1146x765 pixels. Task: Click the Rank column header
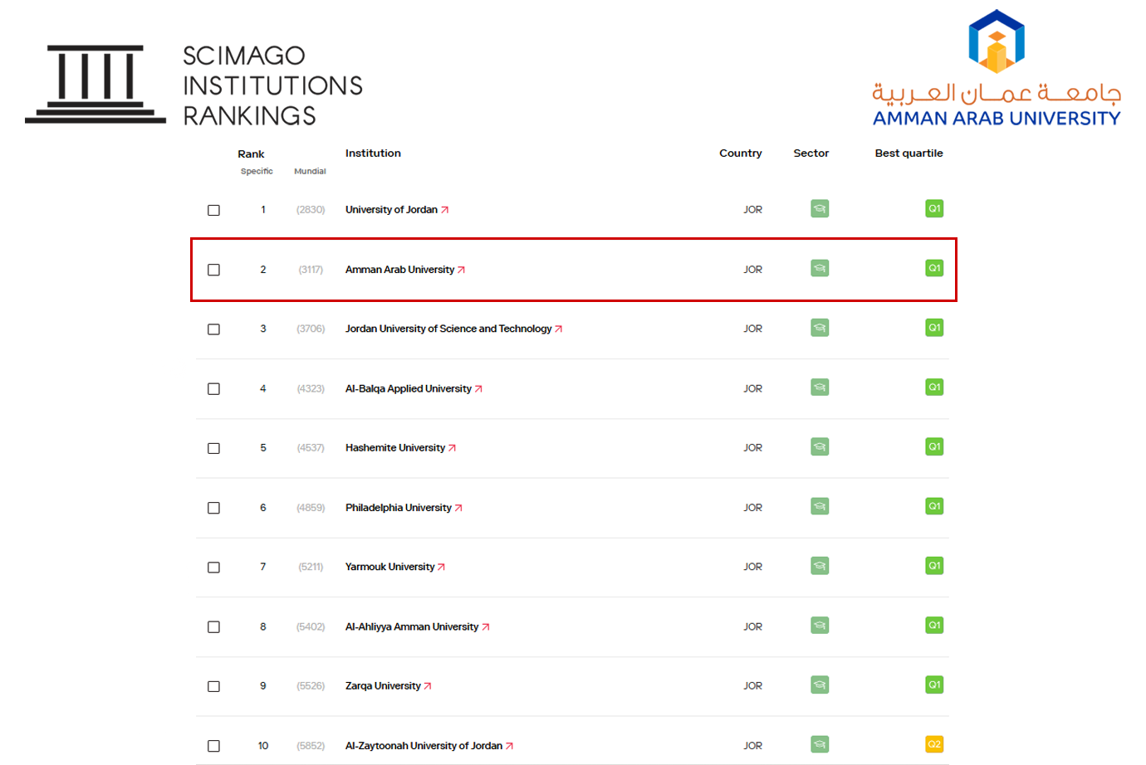pos(251,154)
